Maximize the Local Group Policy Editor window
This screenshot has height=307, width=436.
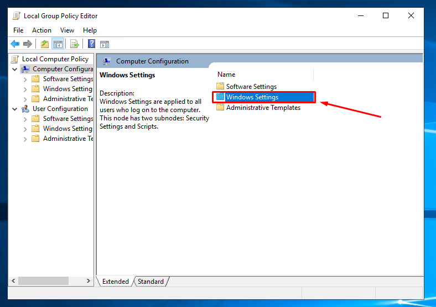386,16
